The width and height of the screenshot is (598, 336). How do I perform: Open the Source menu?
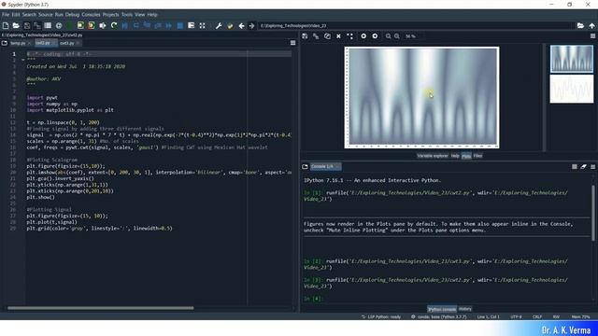click(46, 15)
